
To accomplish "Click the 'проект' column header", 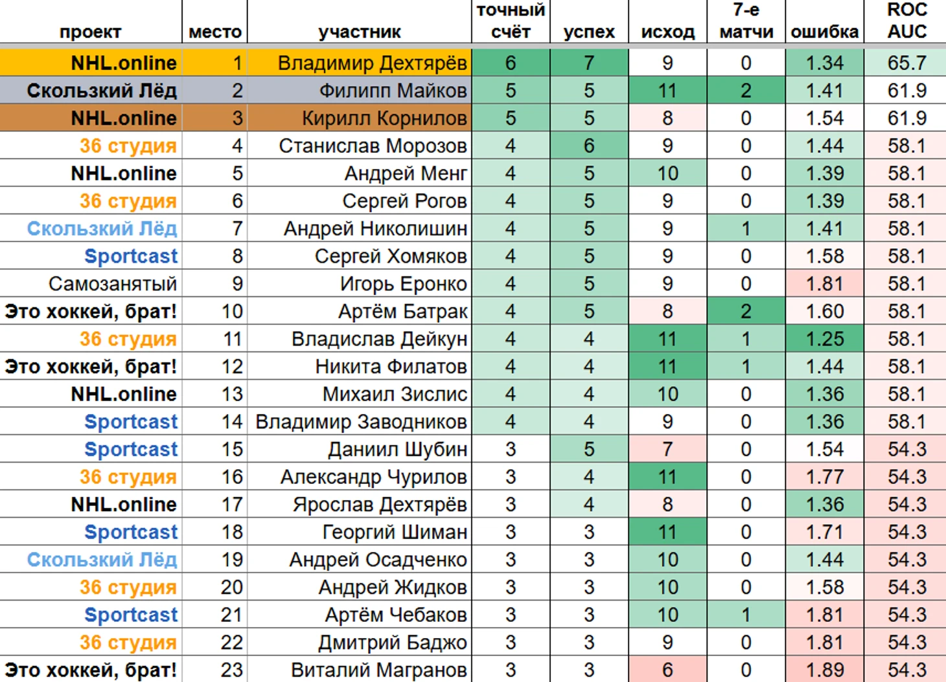I will click(x=90, y=31).
